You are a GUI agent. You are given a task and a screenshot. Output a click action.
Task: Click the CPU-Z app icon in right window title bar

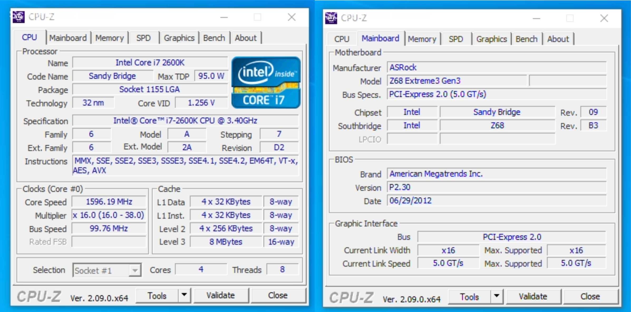(331, 18)
